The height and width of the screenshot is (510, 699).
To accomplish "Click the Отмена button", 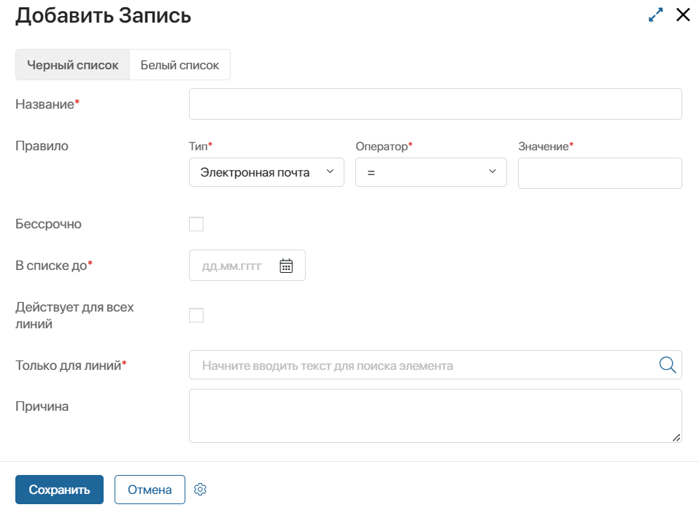I will coord(150,490).
